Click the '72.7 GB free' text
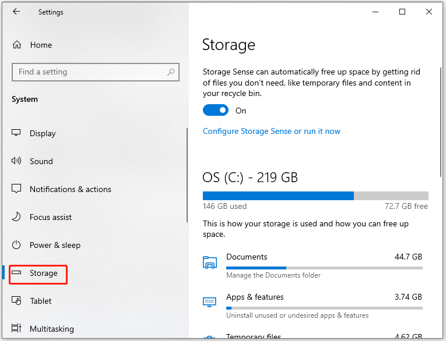The image size is (446, 341). pos(406,206)
